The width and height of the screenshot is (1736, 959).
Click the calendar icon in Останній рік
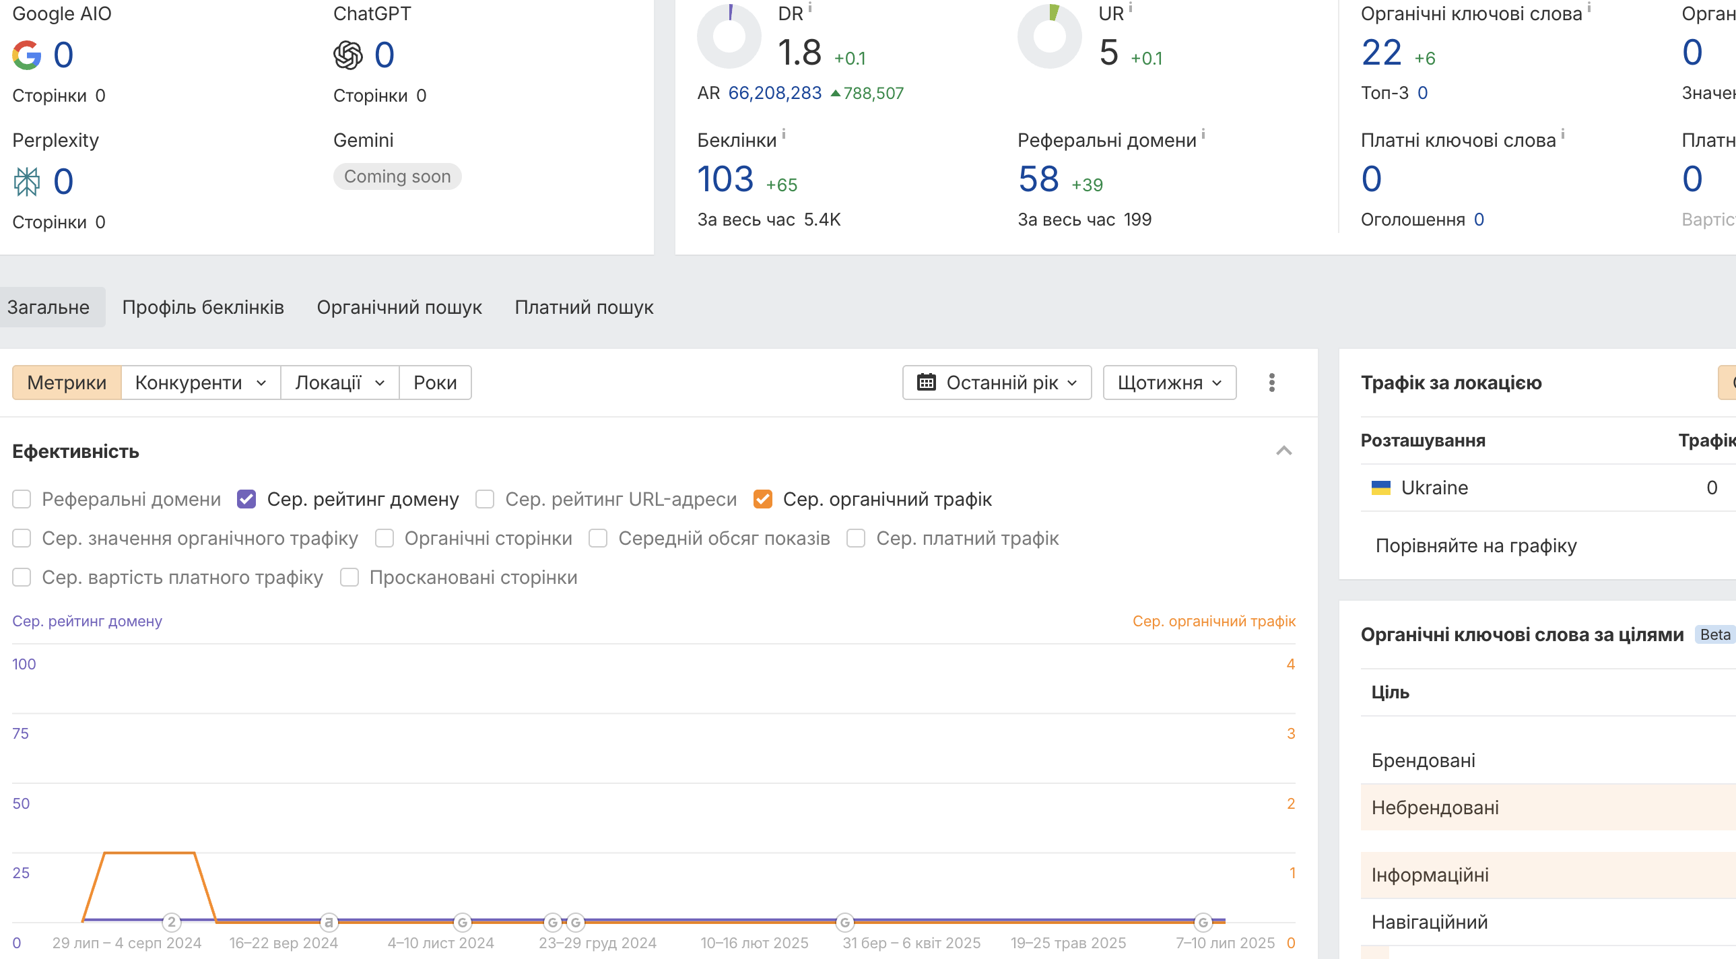(926, 383)
